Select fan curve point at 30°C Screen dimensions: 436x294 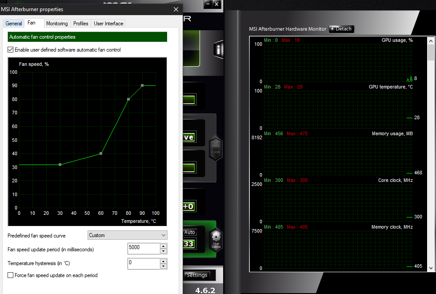60,165
